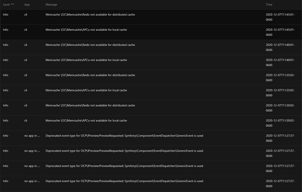
Task: Select the Redis distributed cache message from 11:35:02
Action: pos(90,75)
